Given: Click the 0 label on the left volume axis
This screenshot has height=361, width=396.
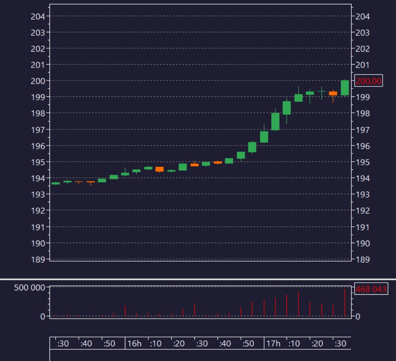Looking at the screenshot, I should (43, 316).
